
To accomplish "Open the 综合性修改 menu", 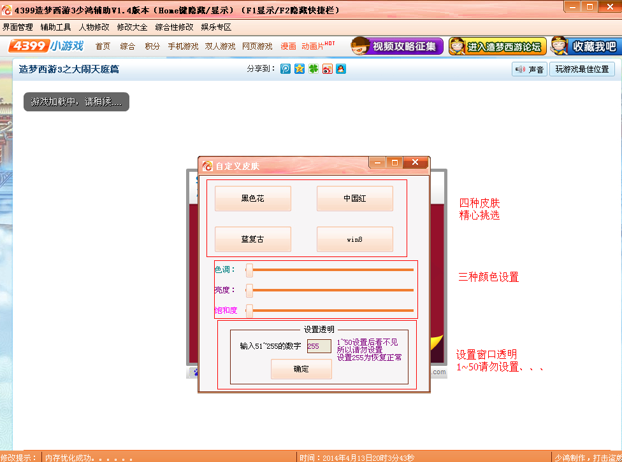I will point(174,27).
